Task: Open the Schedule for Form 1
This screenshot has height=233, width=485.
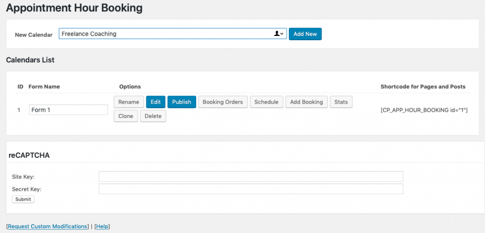Action: [x=267, y=102]
